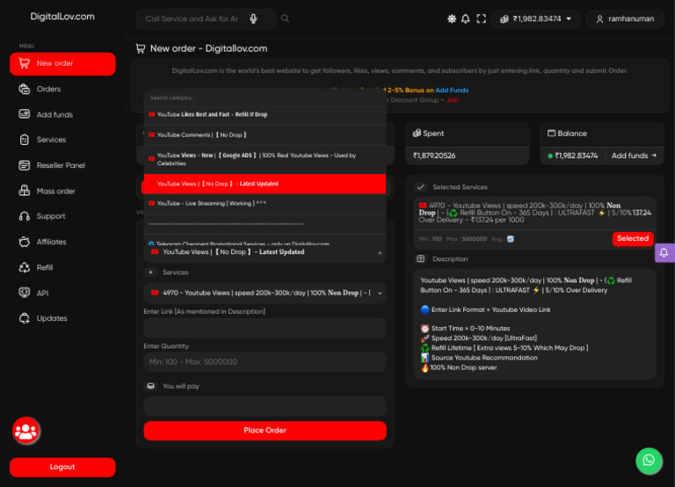This screenshot has width=675, height=487.
Task: Click the microphone voice search icon
Action: [253, 18]
